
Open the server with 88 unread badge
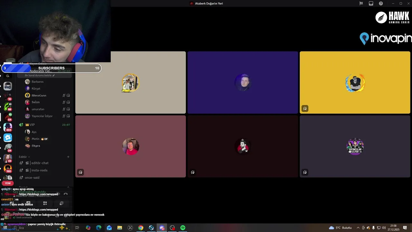click(8, 107)
